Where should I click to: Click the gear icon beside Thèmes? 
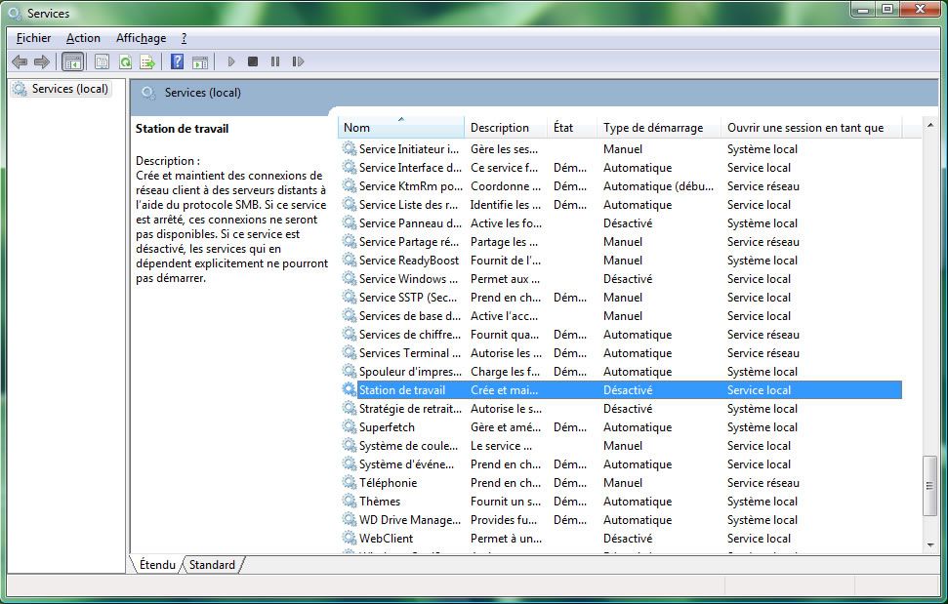tap(350, 501)
